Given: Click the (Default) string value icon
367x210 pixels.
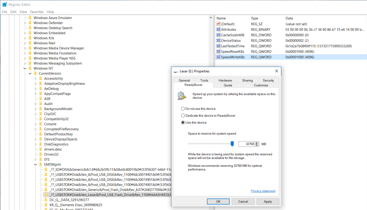Looking at the screenshot, I should point(218,24).
